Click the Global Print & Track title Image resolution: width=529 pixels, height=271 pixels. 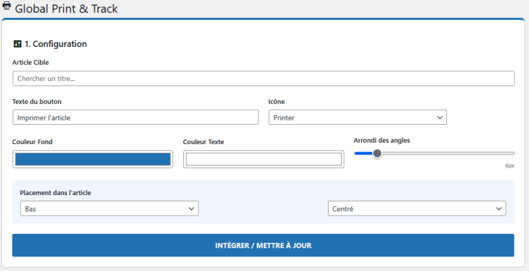(66, 8)
